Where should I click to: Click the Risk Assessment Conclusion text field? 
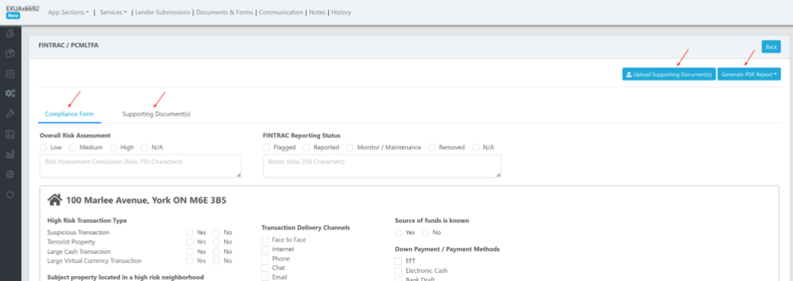pyautogui.click(x=140, y=166)
